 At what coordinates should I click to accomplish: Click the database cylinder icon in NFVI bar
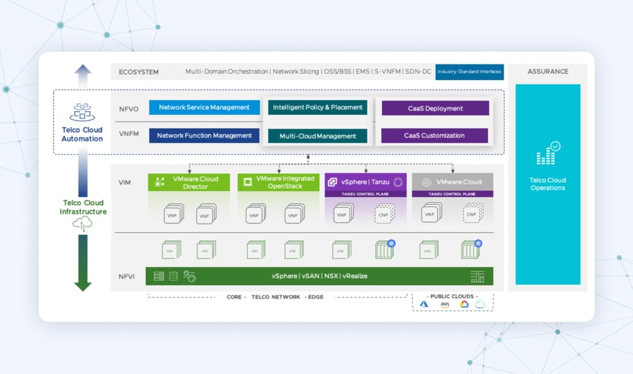173,276
